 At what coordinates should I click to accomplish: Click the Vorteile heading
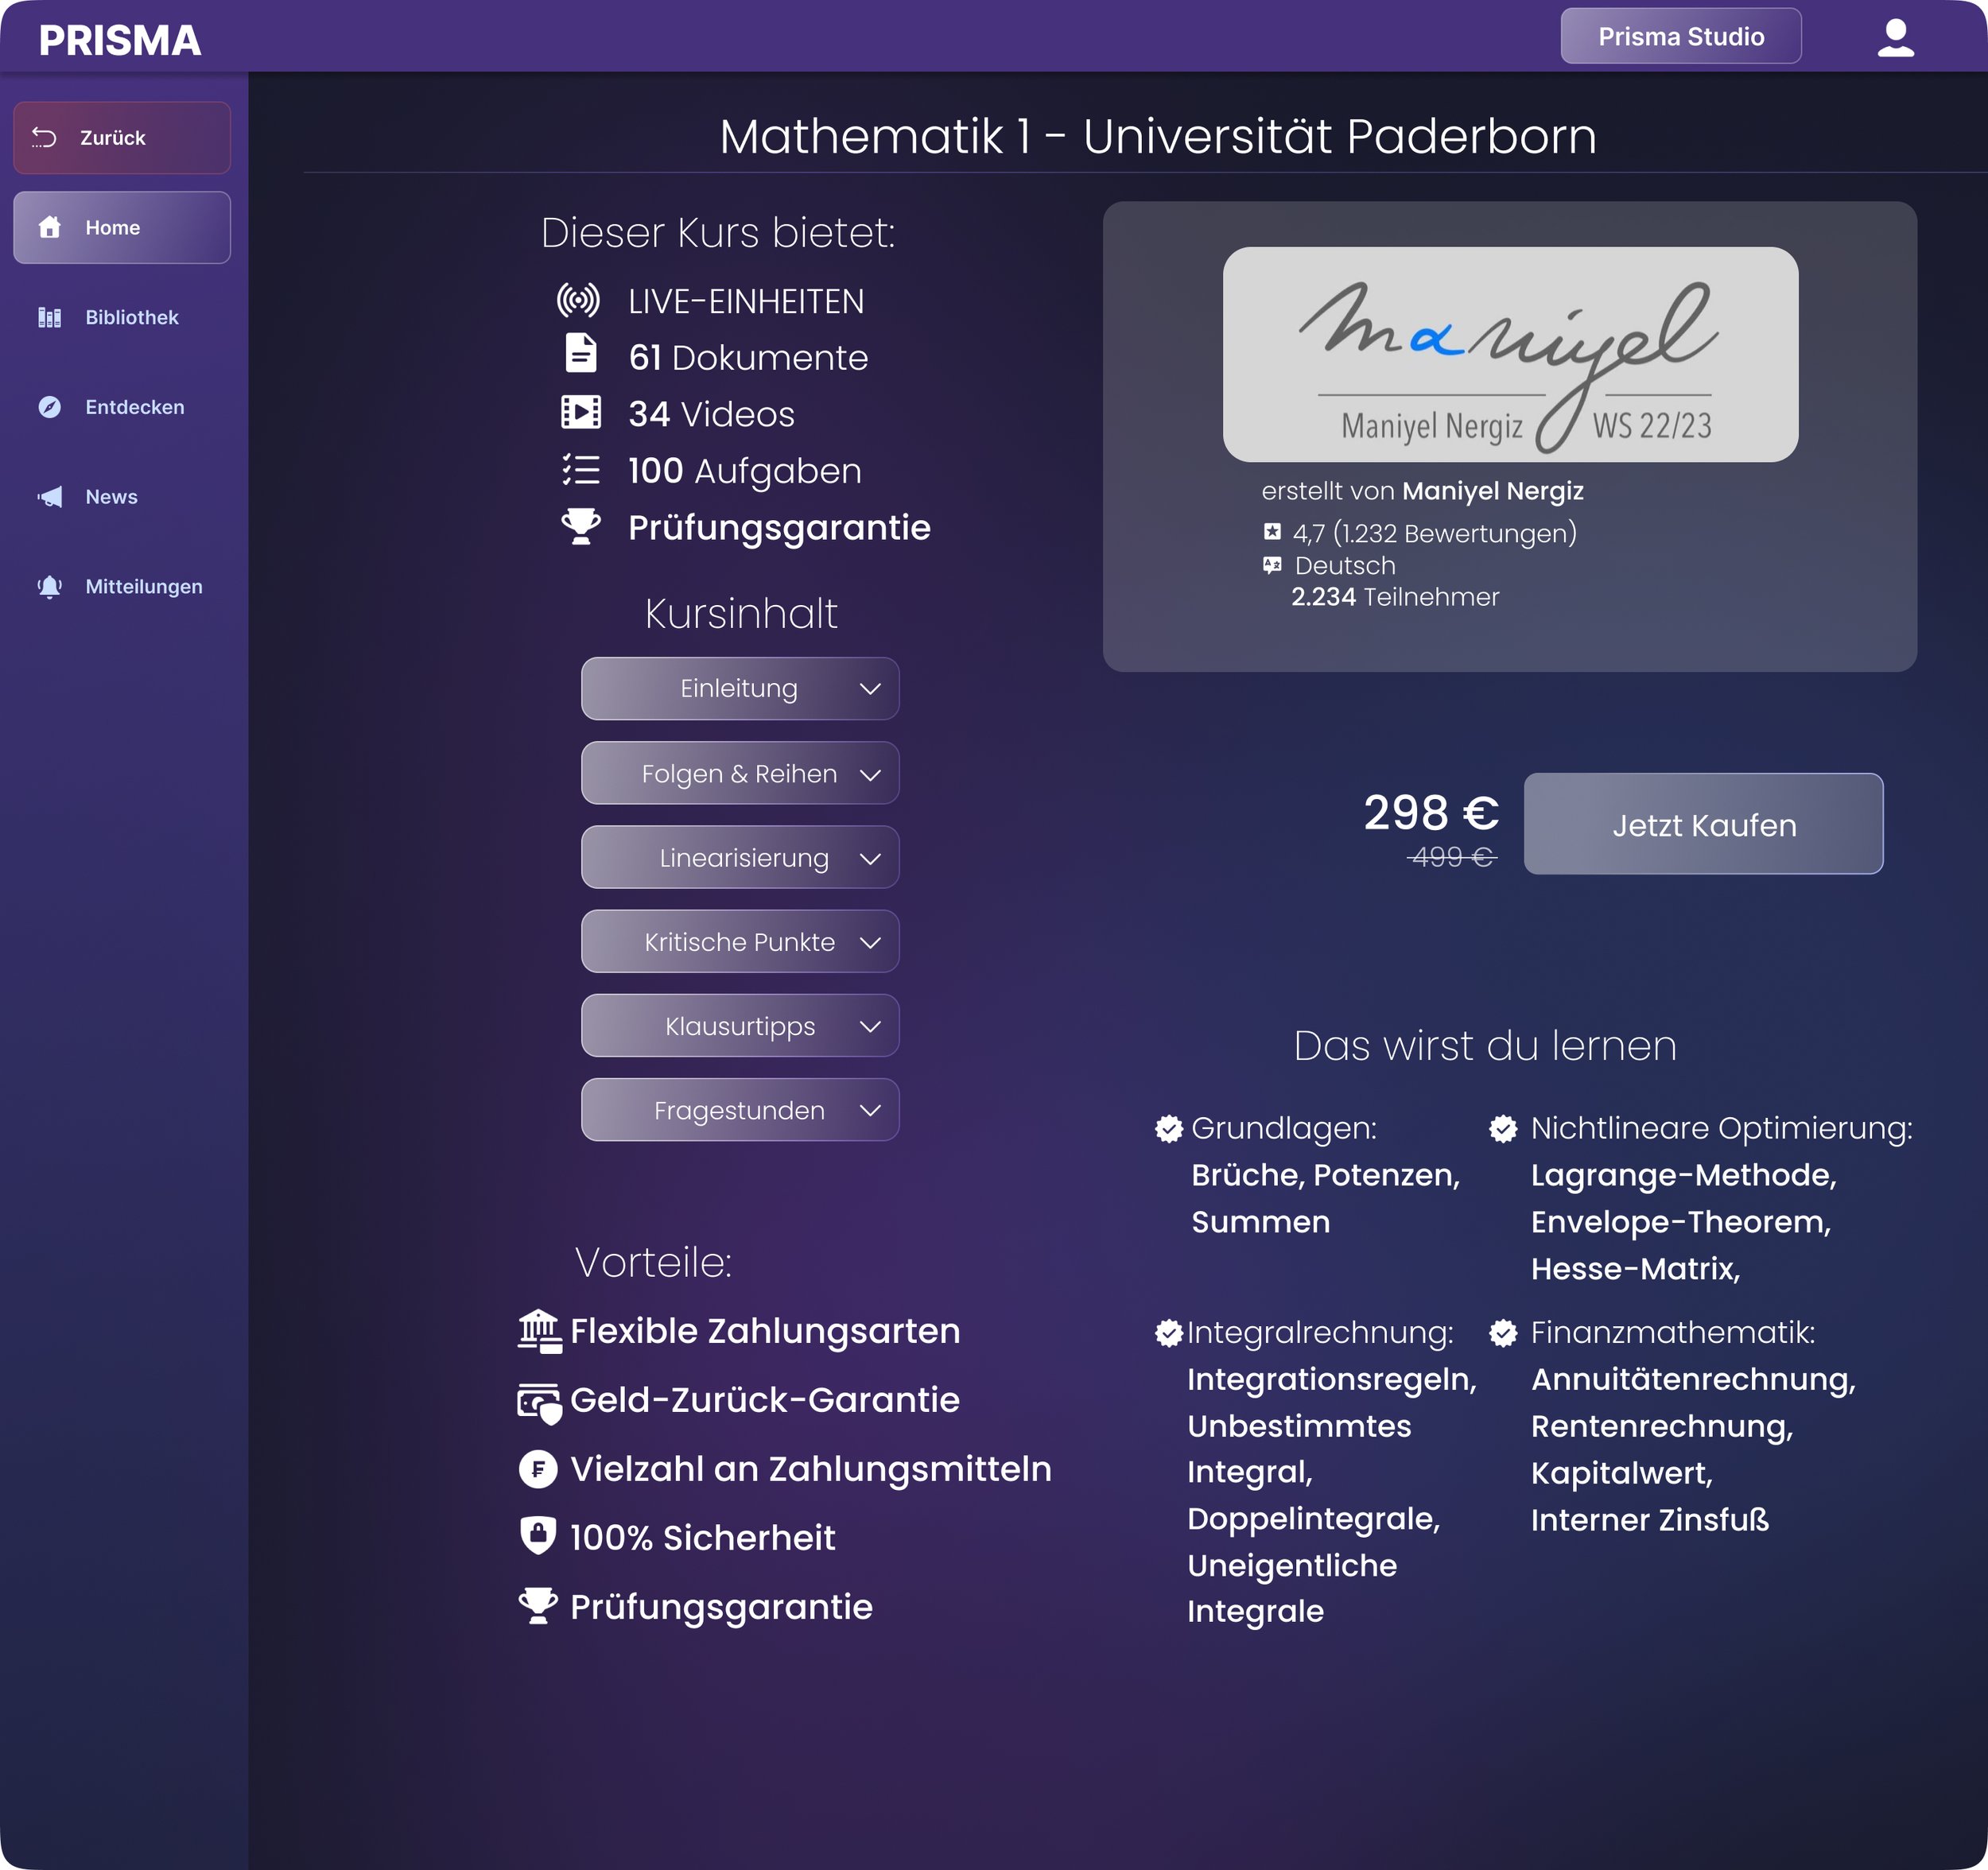(x=653, y=1262)
